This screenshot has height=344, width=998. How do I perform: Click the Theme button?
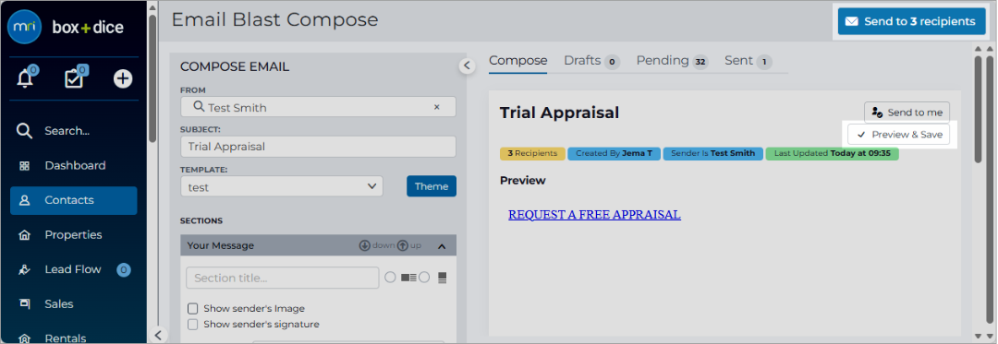432,186
